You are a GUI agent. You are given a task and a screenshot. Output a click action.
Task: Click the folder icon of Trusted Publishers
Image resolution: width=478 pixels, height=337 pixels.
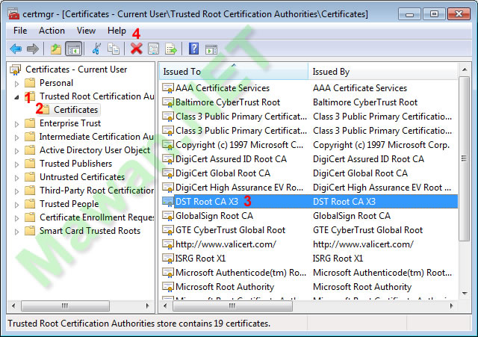tap(30, 164)
